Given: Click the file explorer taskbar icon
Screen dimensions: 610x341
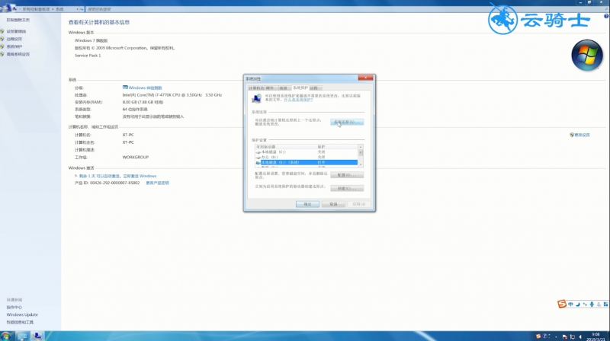Looking at the screenshot, I should click(x=22, y=336).
